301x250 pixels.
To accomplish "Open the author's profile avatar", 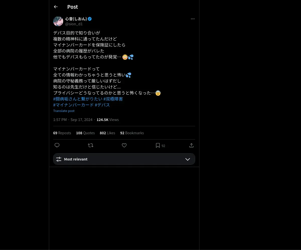I will click(58, 21).
